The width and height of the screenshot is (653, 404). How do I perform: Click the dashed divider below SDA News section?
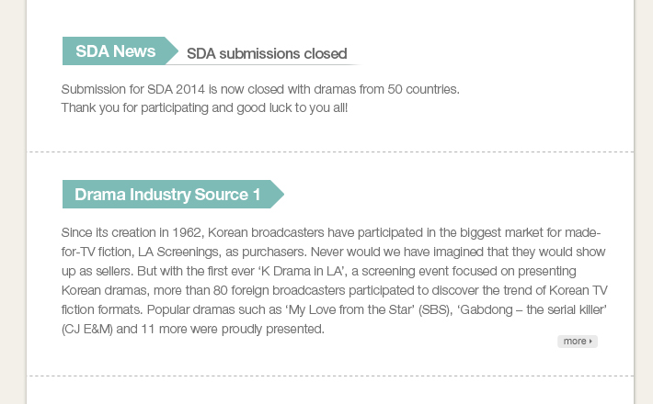330,152
